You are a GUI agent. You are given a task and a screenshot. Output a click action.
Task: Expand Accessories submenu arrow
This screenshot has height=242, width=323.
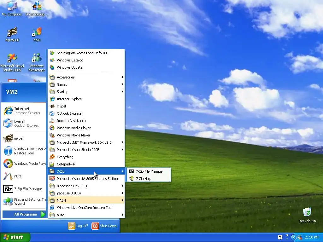click(122, 77)
